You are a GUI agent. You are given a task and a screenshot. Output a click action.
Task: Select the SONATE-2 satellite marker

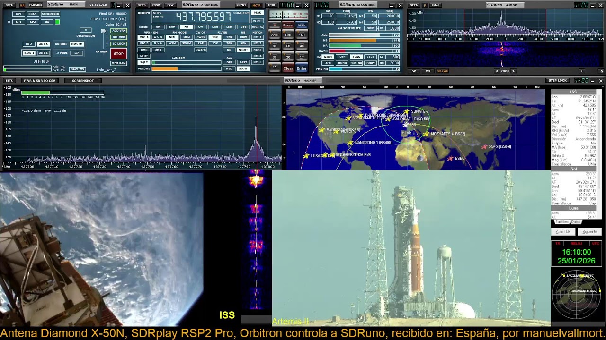[x=406, y=112]
